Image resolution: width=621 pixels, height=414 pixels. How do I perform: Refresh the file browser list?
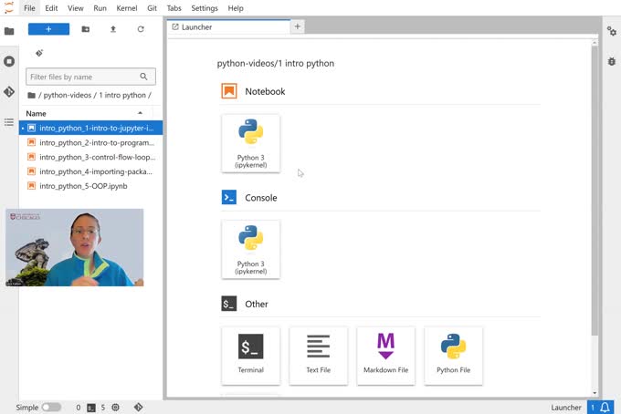coord(141,29)
